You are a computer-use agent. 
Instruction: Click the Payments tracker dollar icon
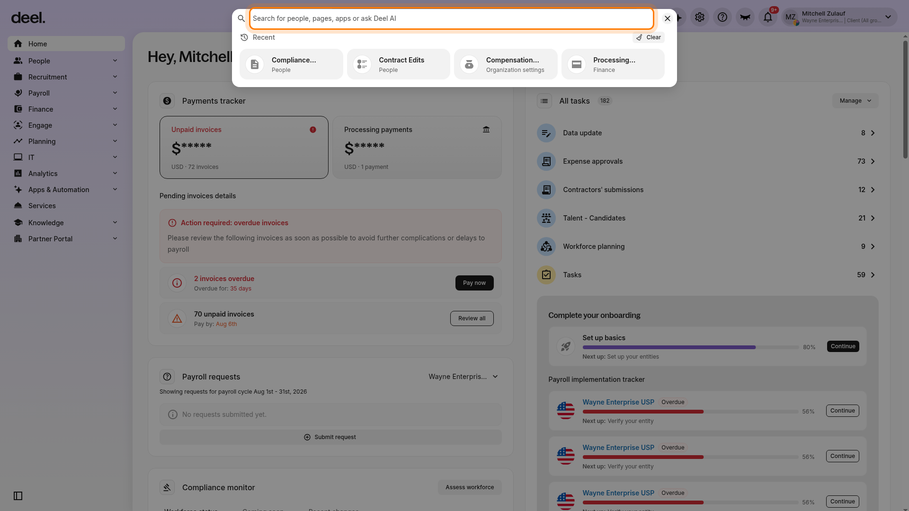click(167, 101)
